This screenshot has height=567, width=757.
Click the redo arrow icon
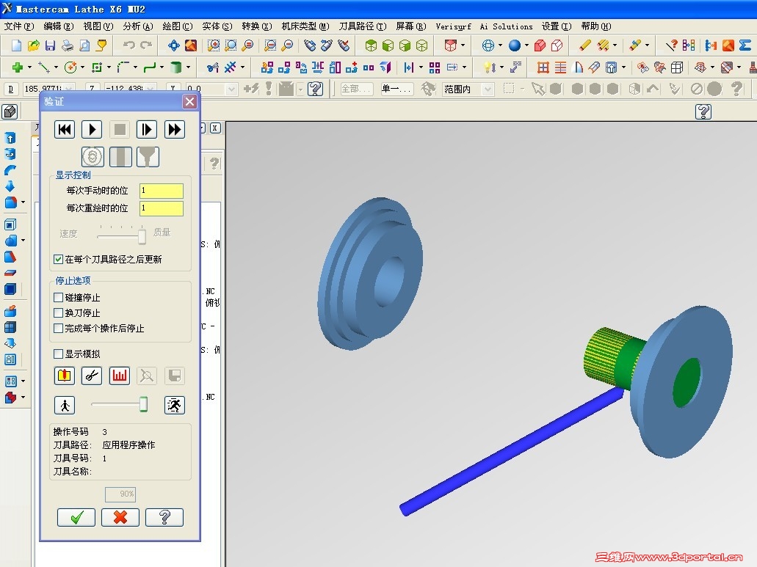(x=146, y=45)
